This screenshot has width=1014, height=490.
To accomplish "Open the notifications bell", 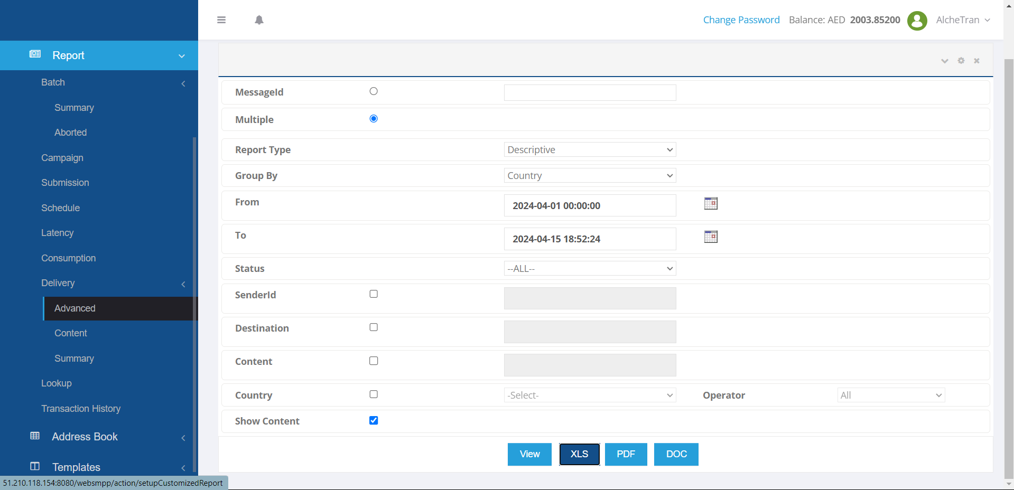I will (x=259, y=20).
